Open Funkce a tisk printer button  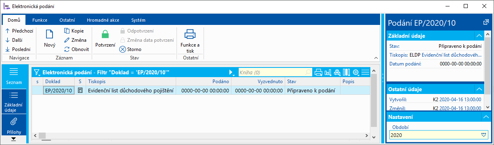coord(190,41)
